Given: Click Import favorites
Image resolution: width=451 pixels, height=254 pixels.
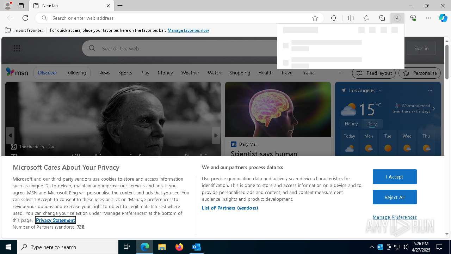Looking at the screenshot, I should 24,30.
